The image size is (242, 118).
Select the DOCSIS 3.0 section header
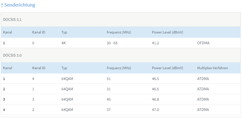click(12, 55)
